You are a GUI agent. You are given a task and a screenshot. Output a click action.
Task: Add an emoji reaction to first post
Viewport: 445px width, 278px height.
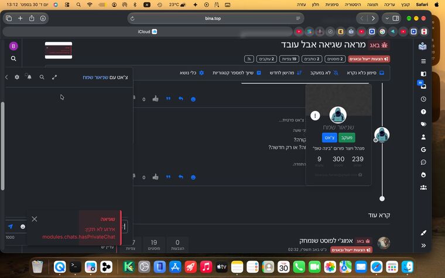[x=193, y=99]
